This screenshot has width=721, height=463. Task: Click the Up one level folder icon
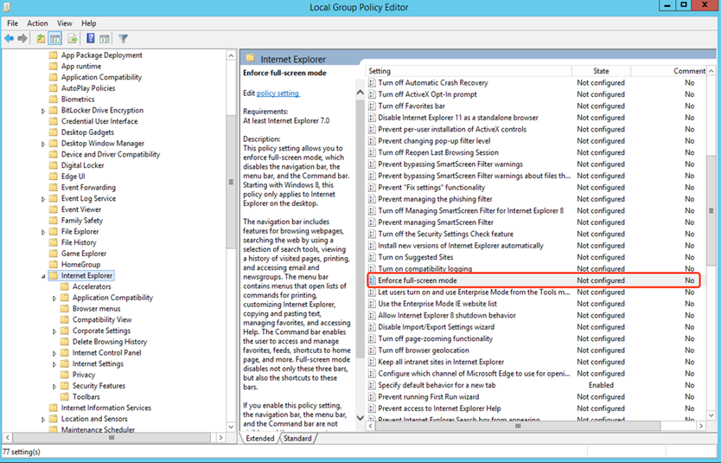[41, 39]
